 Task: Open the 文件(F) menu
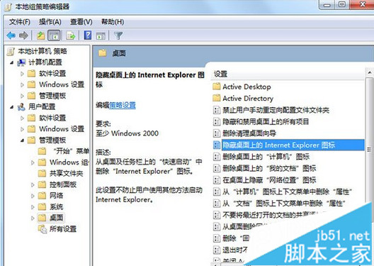20,22
